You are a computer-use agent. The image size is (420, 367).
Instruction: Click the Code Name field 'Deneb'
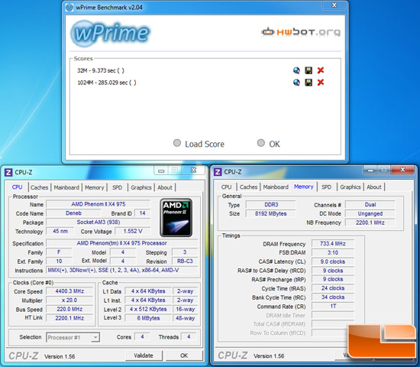pyautogui.click(x=73, y=213)
